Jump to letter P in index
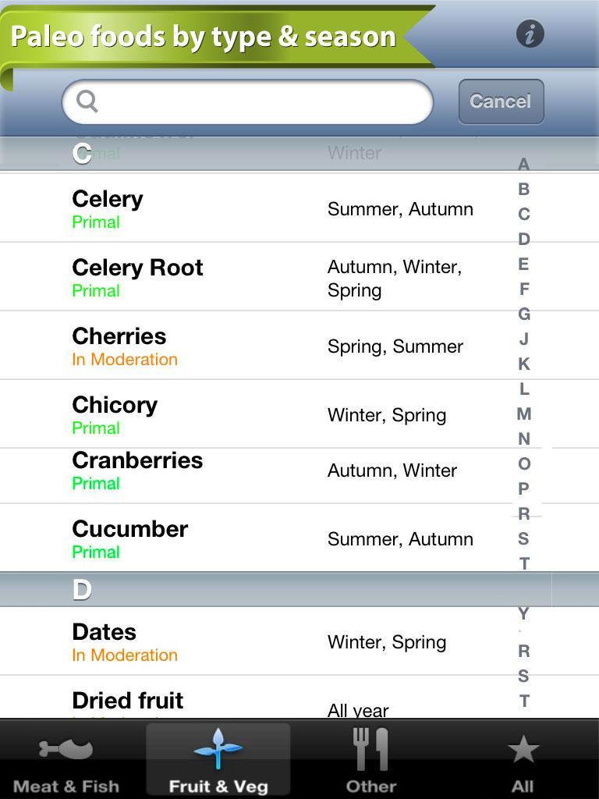 click(x=523, y=488)
